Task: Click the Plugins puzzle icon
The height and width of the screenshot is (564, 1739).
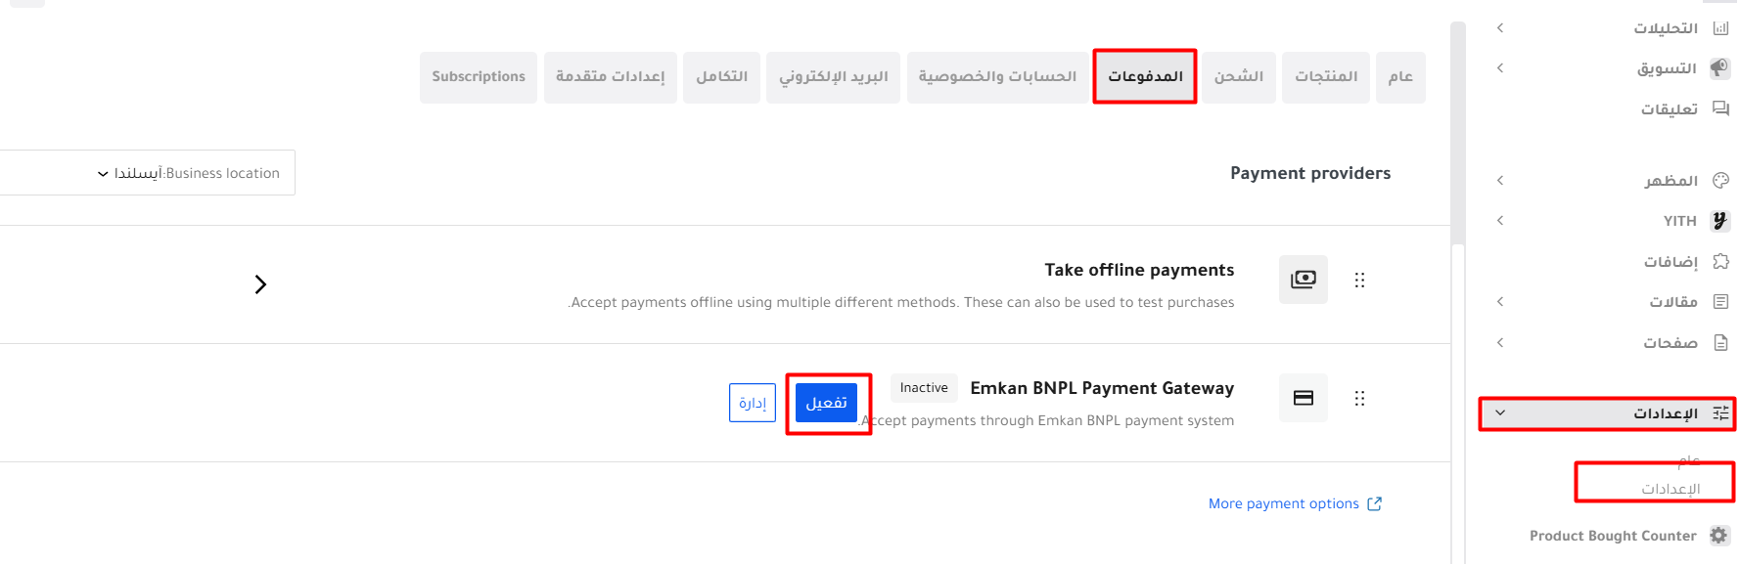Action: click(x=1719, y=262)
